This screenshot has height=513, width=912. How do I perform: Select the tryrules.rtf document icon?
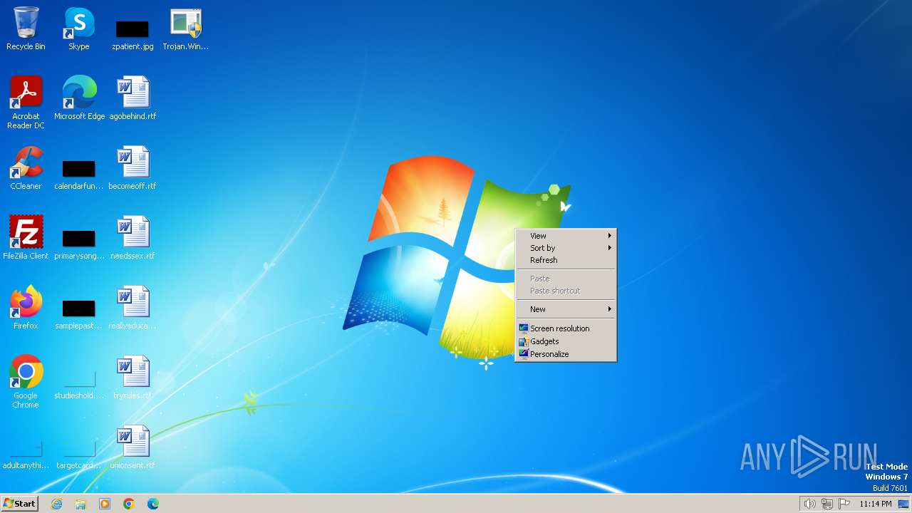coord(133,378)
